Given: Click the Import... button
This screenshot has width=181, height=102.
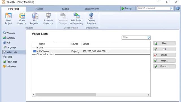Looking at the screenshot, I should click(164, 61).
